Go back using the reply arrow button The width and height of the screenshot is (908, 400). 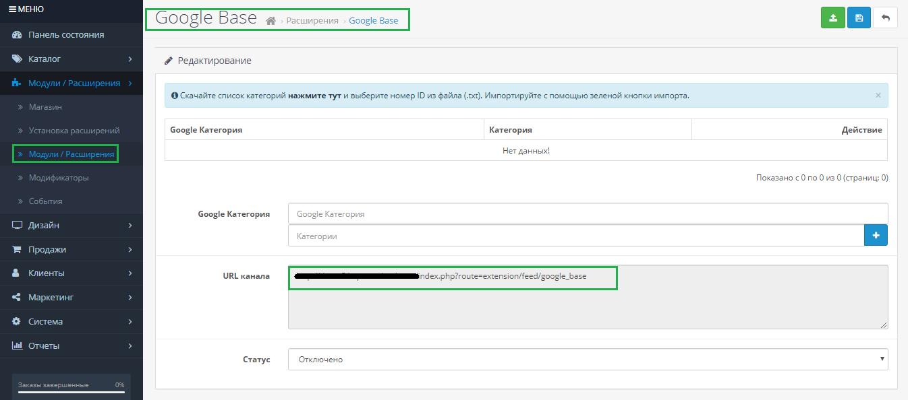click(885, 18)
